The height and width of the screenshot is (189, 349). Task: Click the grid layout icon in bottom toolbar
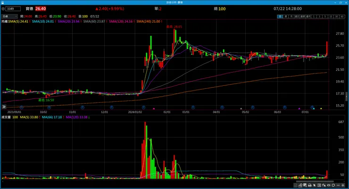pyautogui.click(x=319, y=185)
